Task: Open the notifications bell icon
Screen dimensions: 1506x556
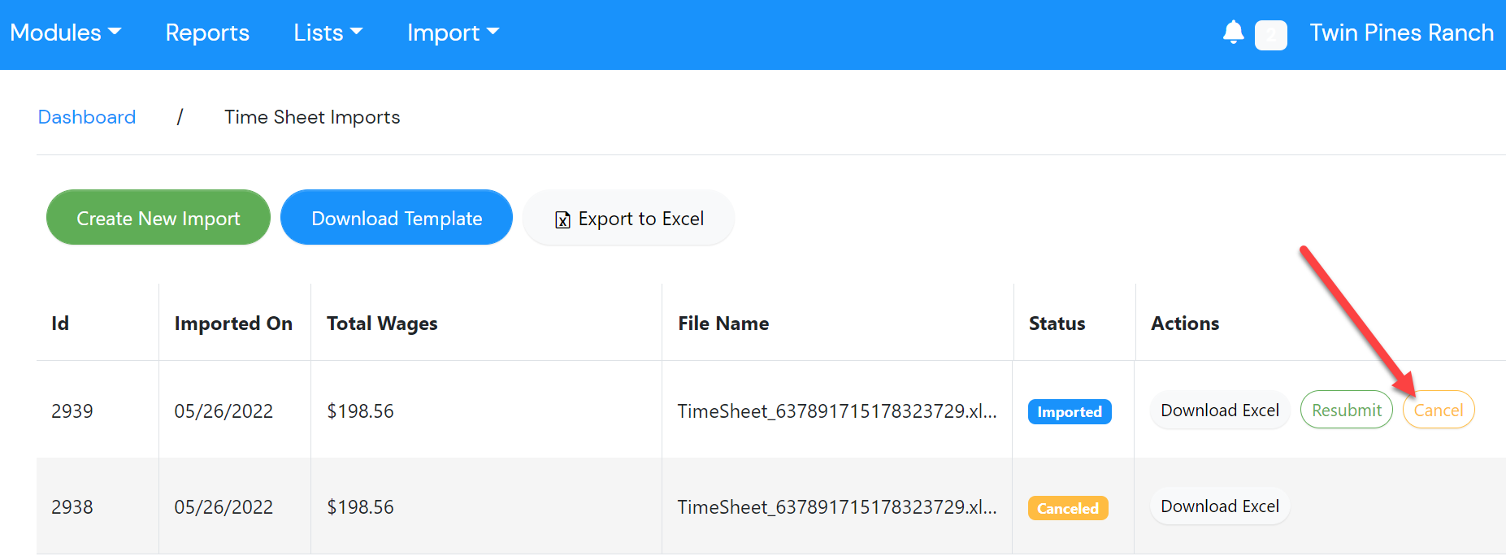Action: tap(1233, 33)
